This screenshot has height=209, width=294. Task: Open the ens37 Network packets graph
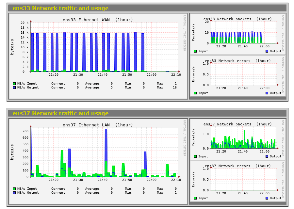(238, 139)
